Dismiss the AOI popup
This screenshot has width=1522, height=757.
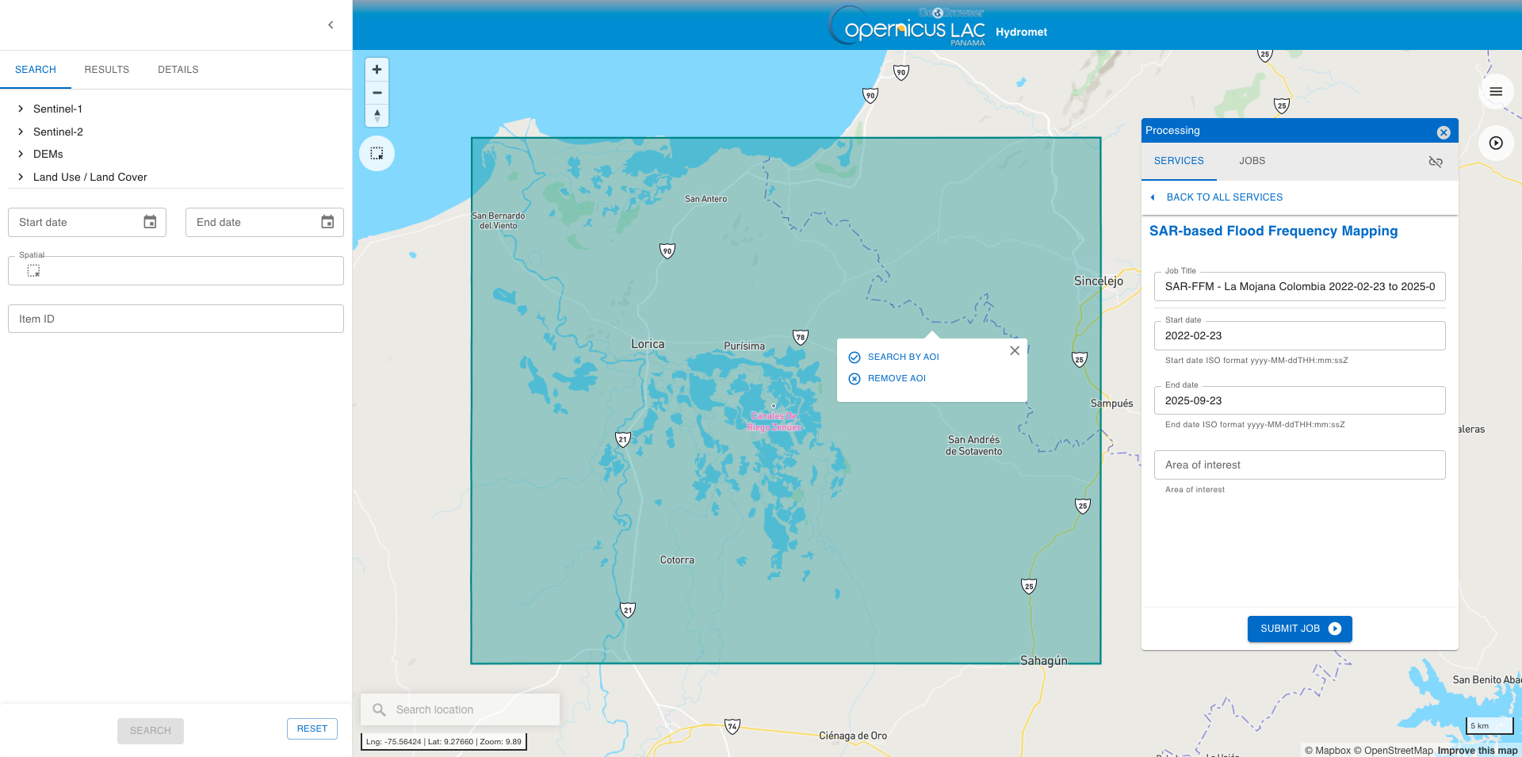[x=1015, y=350]
